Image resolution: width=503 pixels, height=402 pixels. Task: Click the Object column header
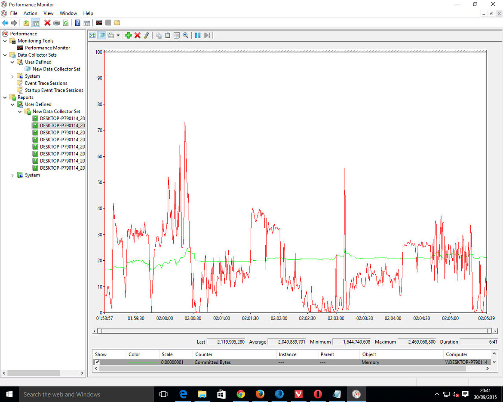tap(401, 354)
